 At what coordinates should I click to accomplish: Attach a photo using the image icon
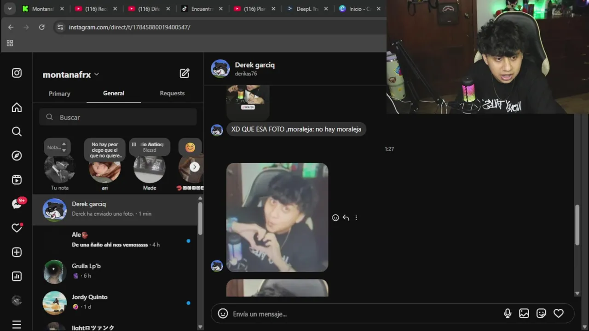[524, 314]
